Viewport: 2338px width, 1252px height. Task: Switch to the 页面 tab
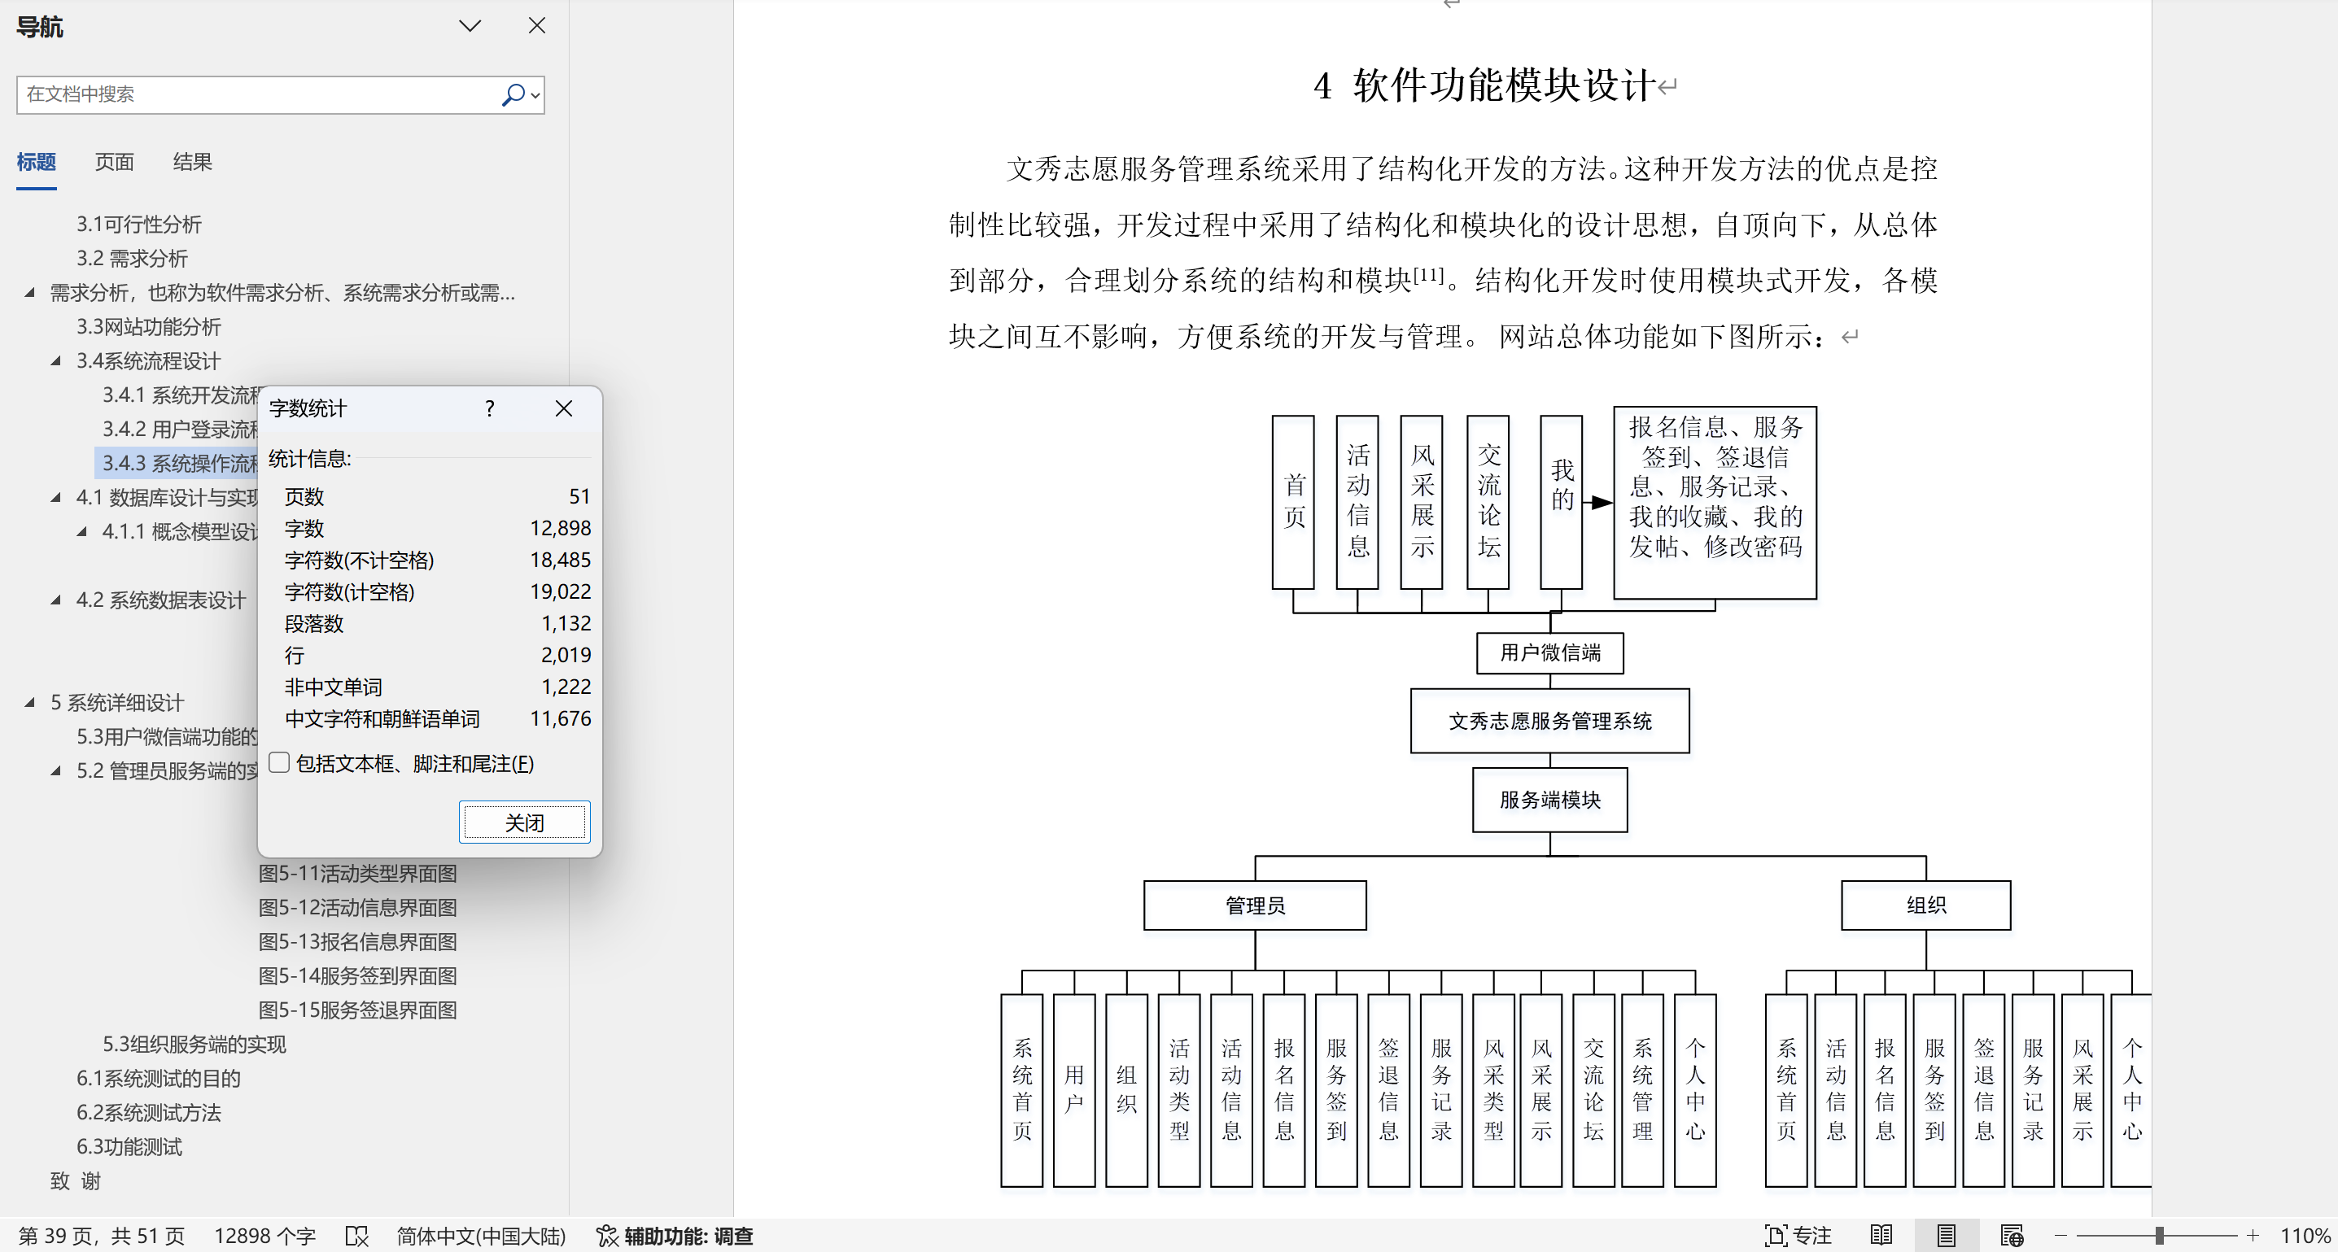pos(115,163)
